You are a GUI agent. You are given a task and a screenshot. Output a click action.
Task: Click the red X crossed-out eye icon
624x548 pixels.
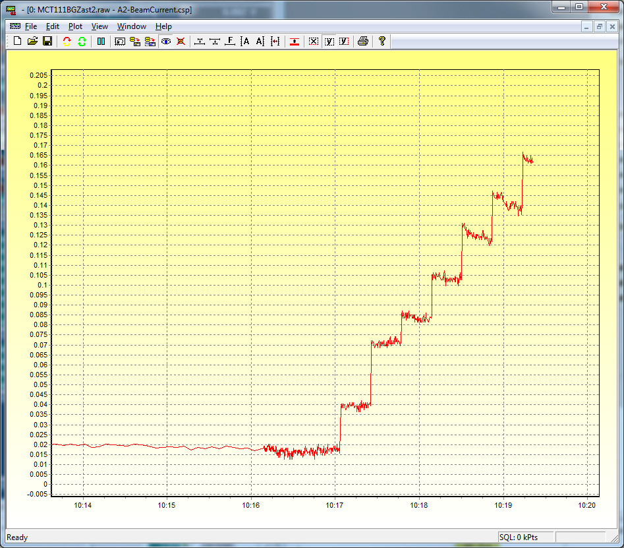[180, 42]
